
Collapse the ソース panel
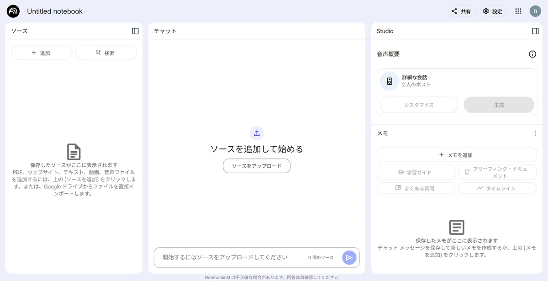tap(135, 31)
